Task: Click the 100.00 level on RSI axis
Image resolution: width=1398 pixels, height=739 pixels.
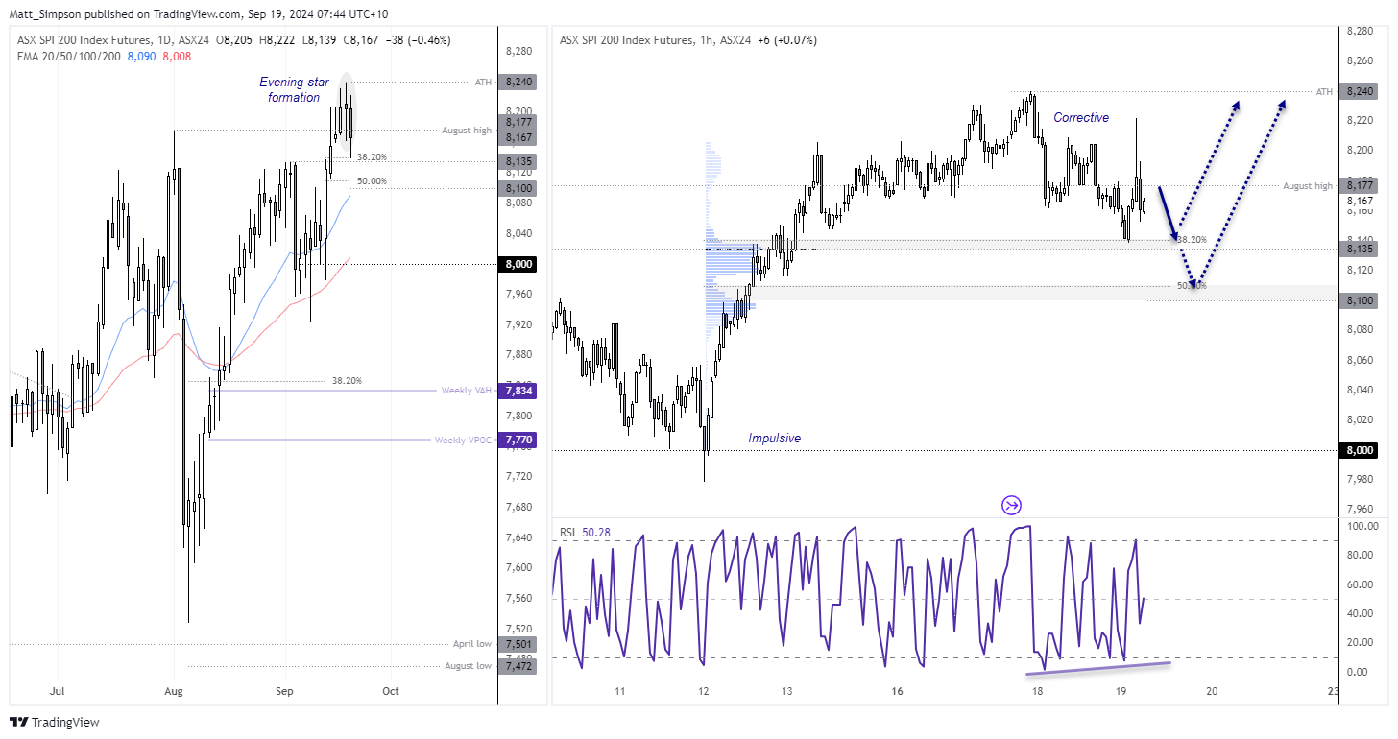Action: pos(1364,526)
